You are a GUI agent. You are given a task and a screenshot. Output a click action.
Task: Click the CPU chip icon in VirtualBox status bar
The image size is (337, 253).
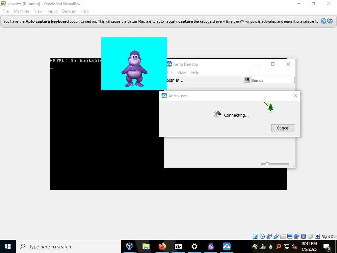[303, 237]
